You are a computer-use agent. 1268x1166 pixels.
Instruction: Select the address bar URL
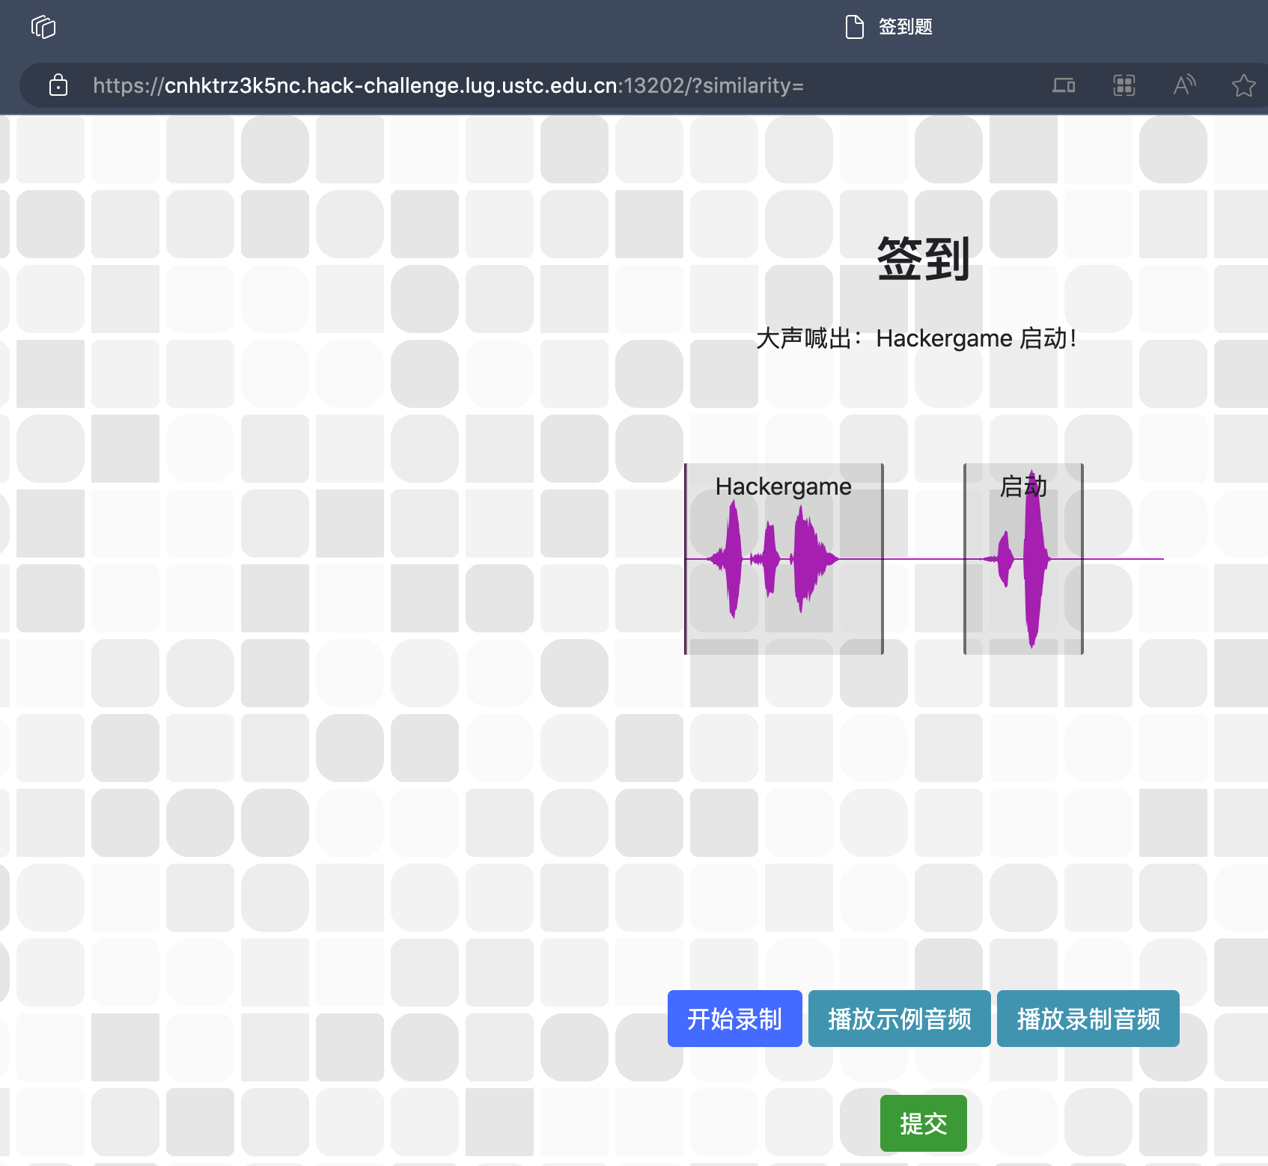448,85
